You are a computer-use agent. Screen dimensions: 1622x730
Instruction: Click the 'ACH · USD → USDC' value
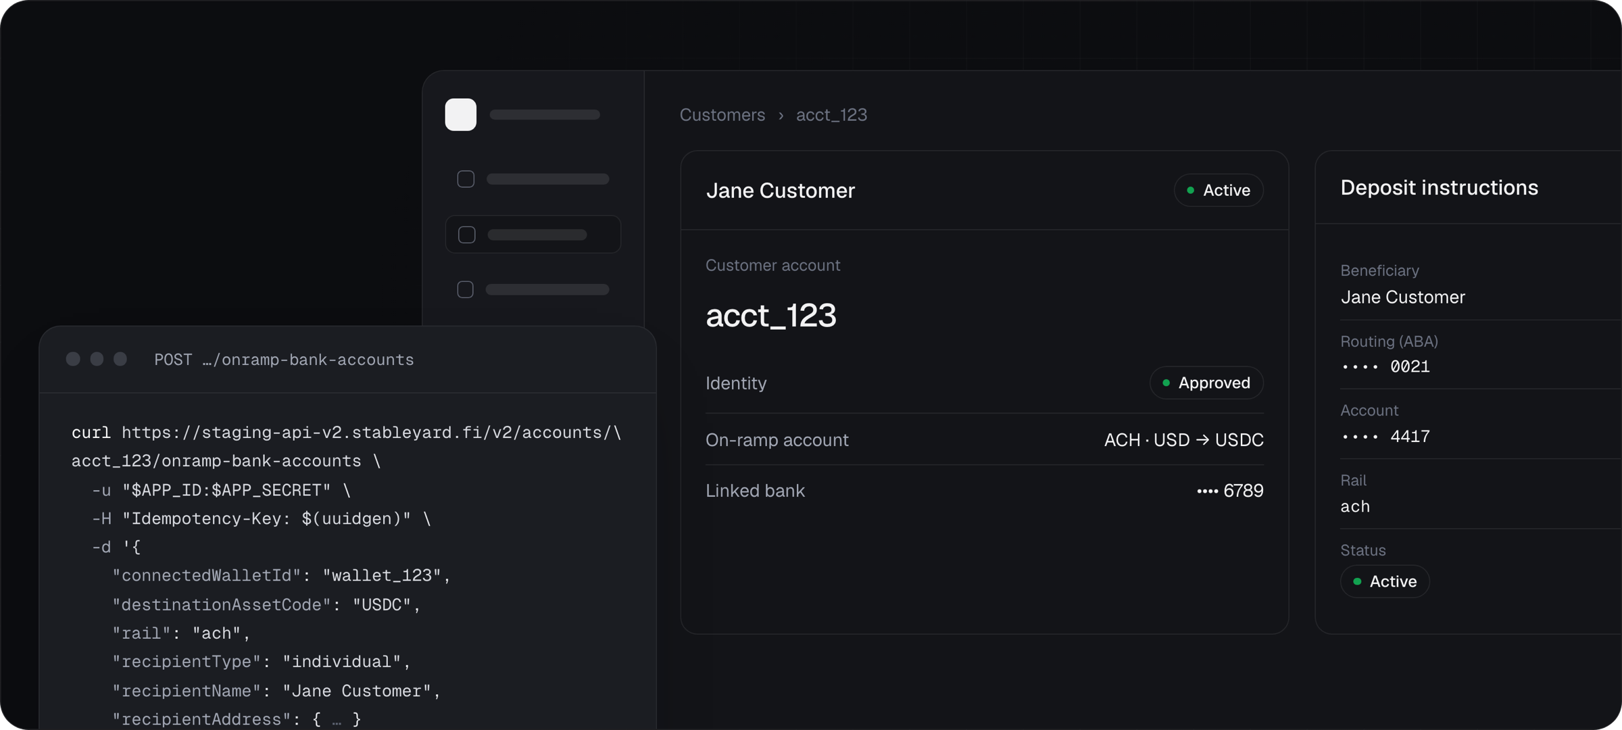[1183, 440]
